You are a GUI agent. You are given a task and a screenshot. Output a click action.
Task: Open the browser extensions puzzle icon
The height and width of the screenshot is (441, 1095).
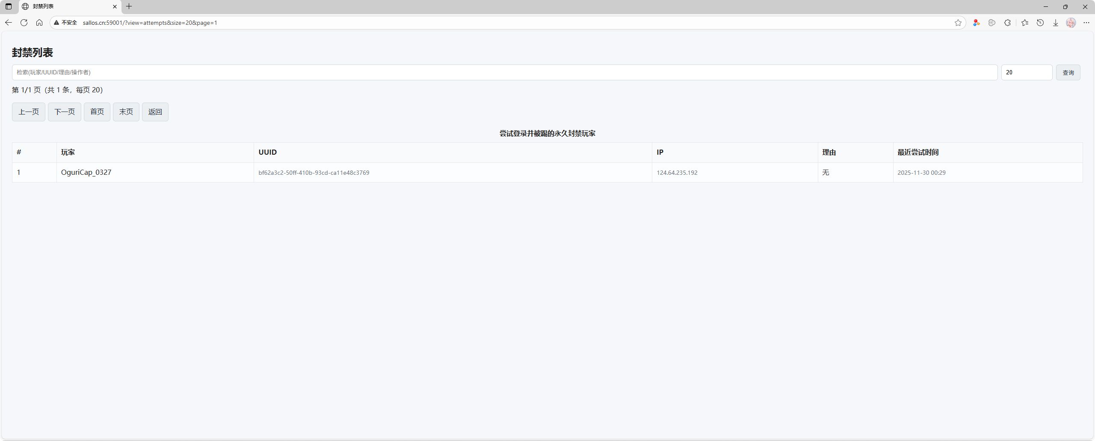1007,23
